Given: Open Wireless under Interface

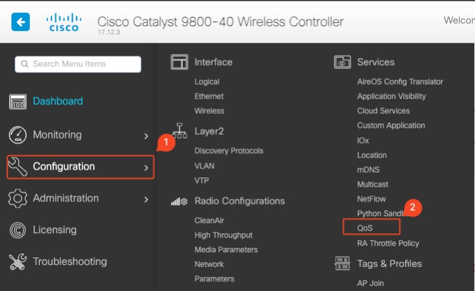Looking at the screenshot, I should [210, 111].
